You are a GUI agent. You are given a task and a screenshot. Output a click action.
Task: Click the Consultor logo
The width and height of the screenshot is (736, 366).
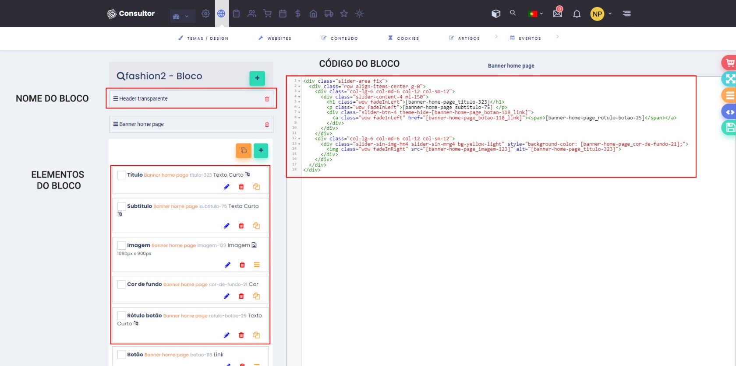131,14
